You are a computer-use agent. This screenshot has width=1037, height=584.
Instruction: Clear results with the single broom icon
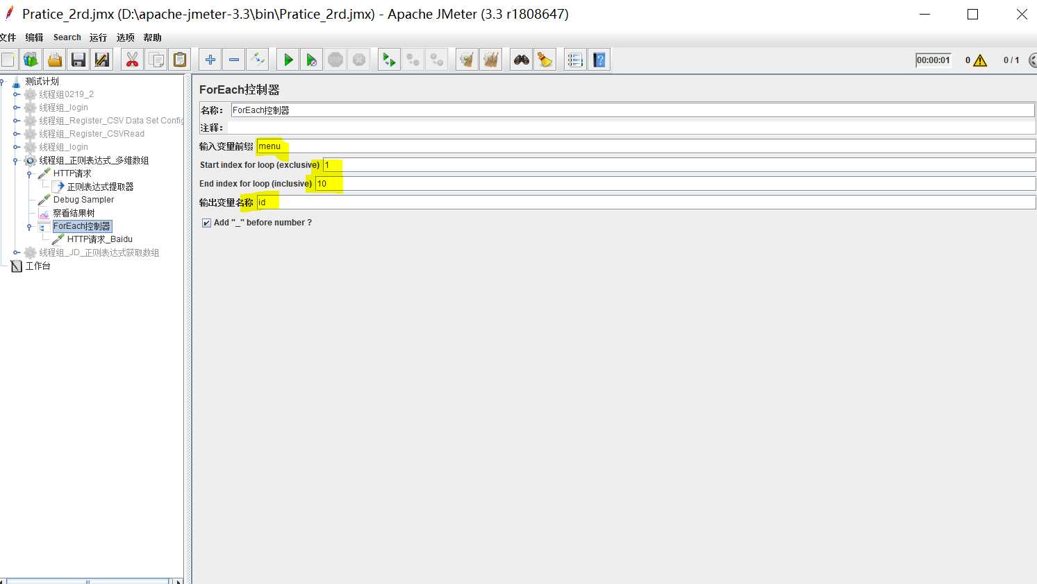pos(467,60)
